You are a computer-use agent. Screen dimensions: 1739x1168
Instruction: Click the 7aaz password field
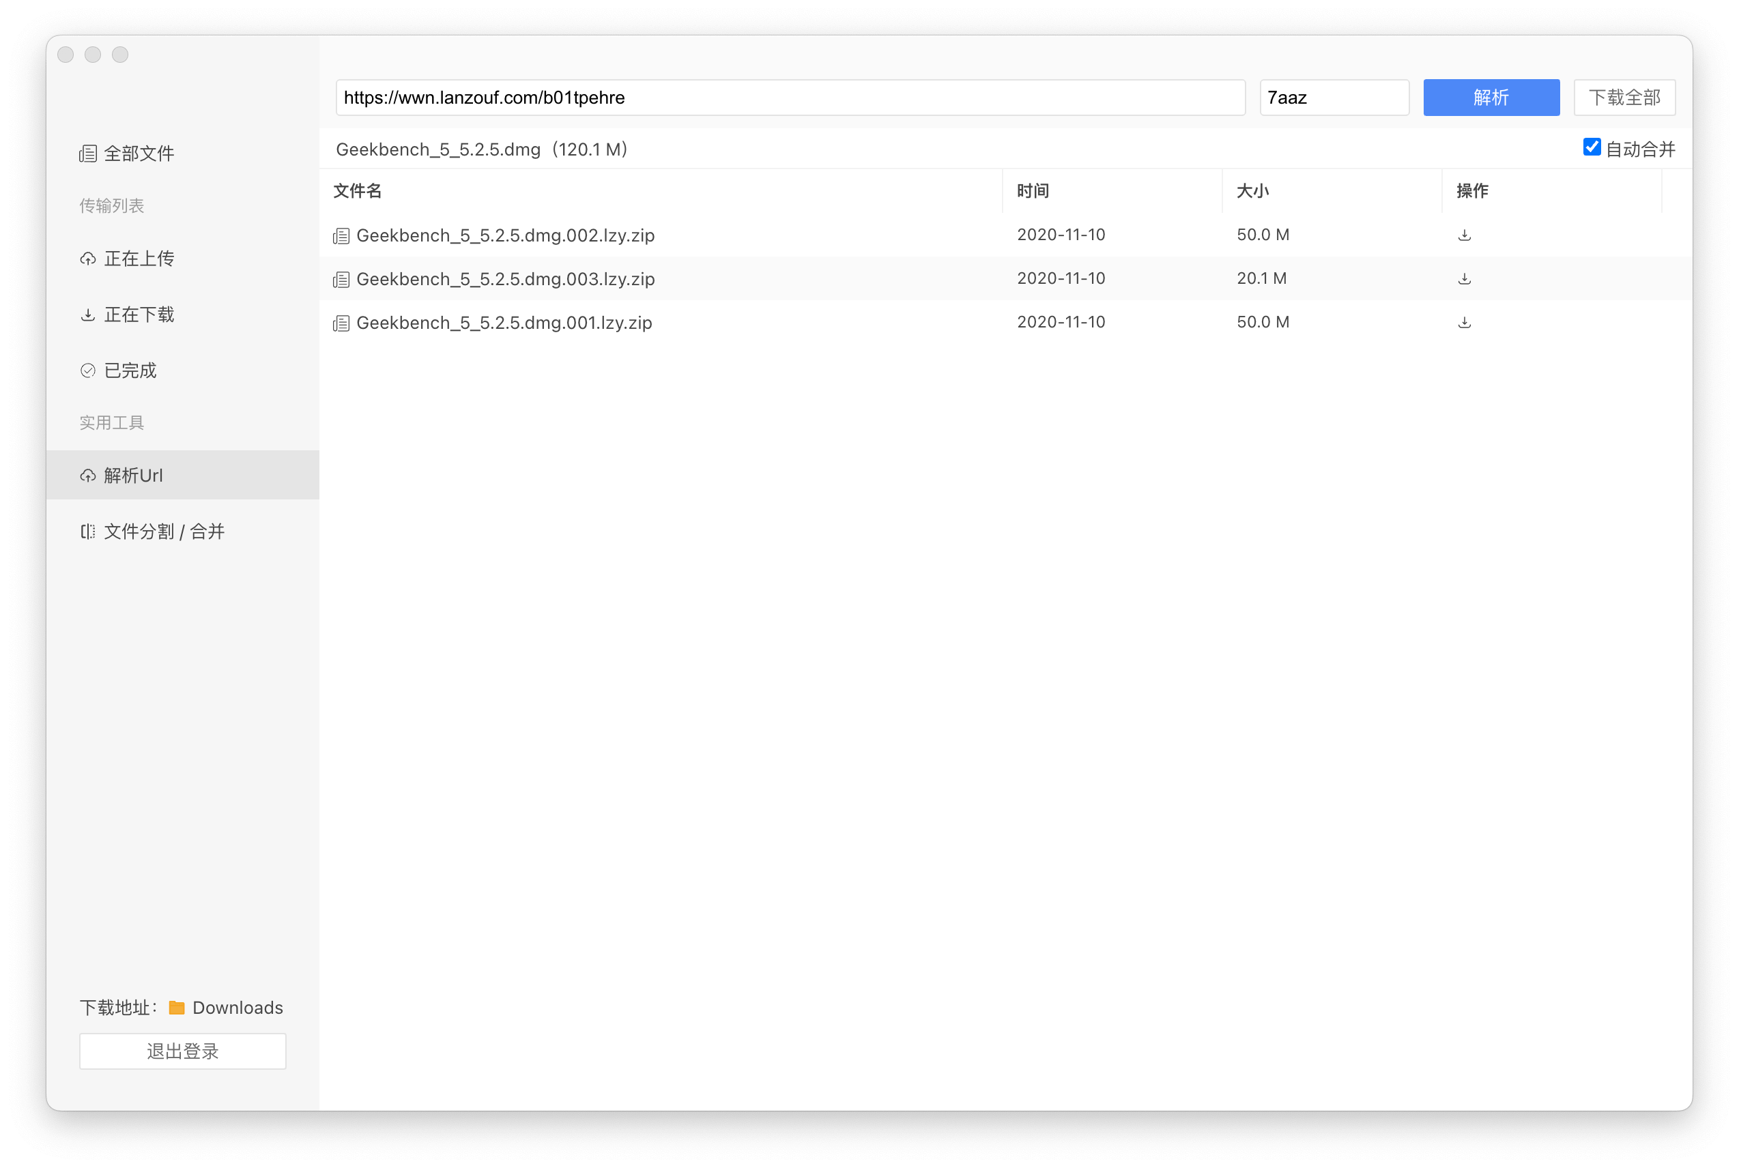point(1334,98)
